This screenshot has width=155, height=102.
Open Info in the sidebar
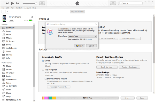17,58
